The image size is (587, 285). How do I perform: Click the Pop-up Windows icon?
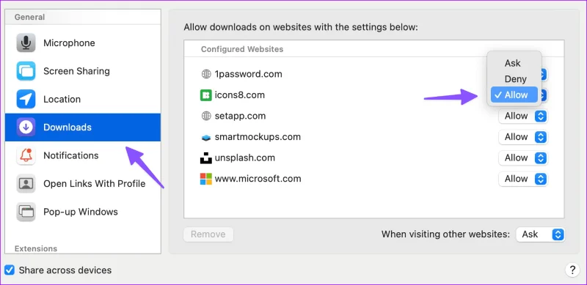pyautogui.click(x=26, y=212)
